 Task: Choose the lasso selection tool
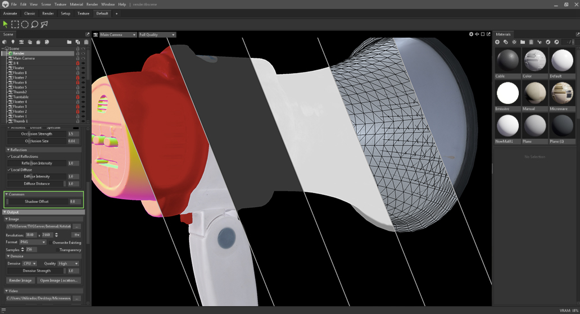coord(34,24)
